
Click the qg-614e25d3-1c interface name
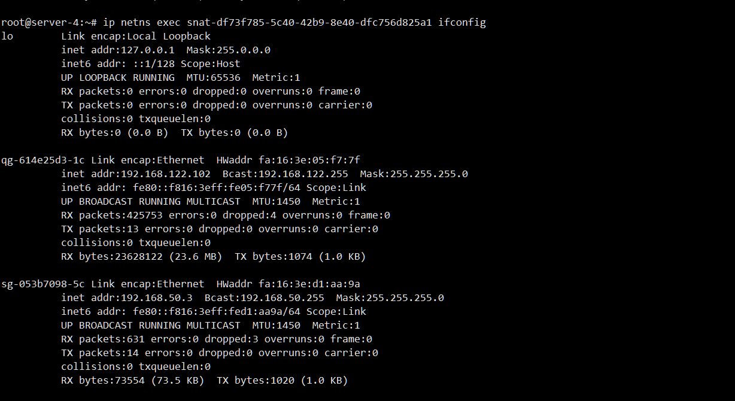coord(43,160)
